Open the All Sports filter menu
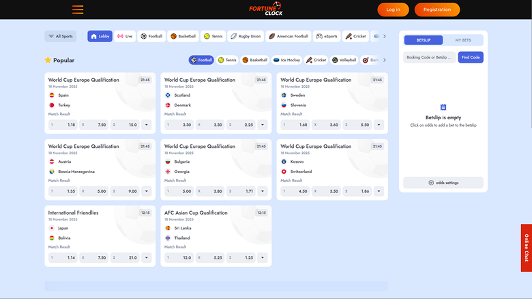 click(x=61, y=36)
